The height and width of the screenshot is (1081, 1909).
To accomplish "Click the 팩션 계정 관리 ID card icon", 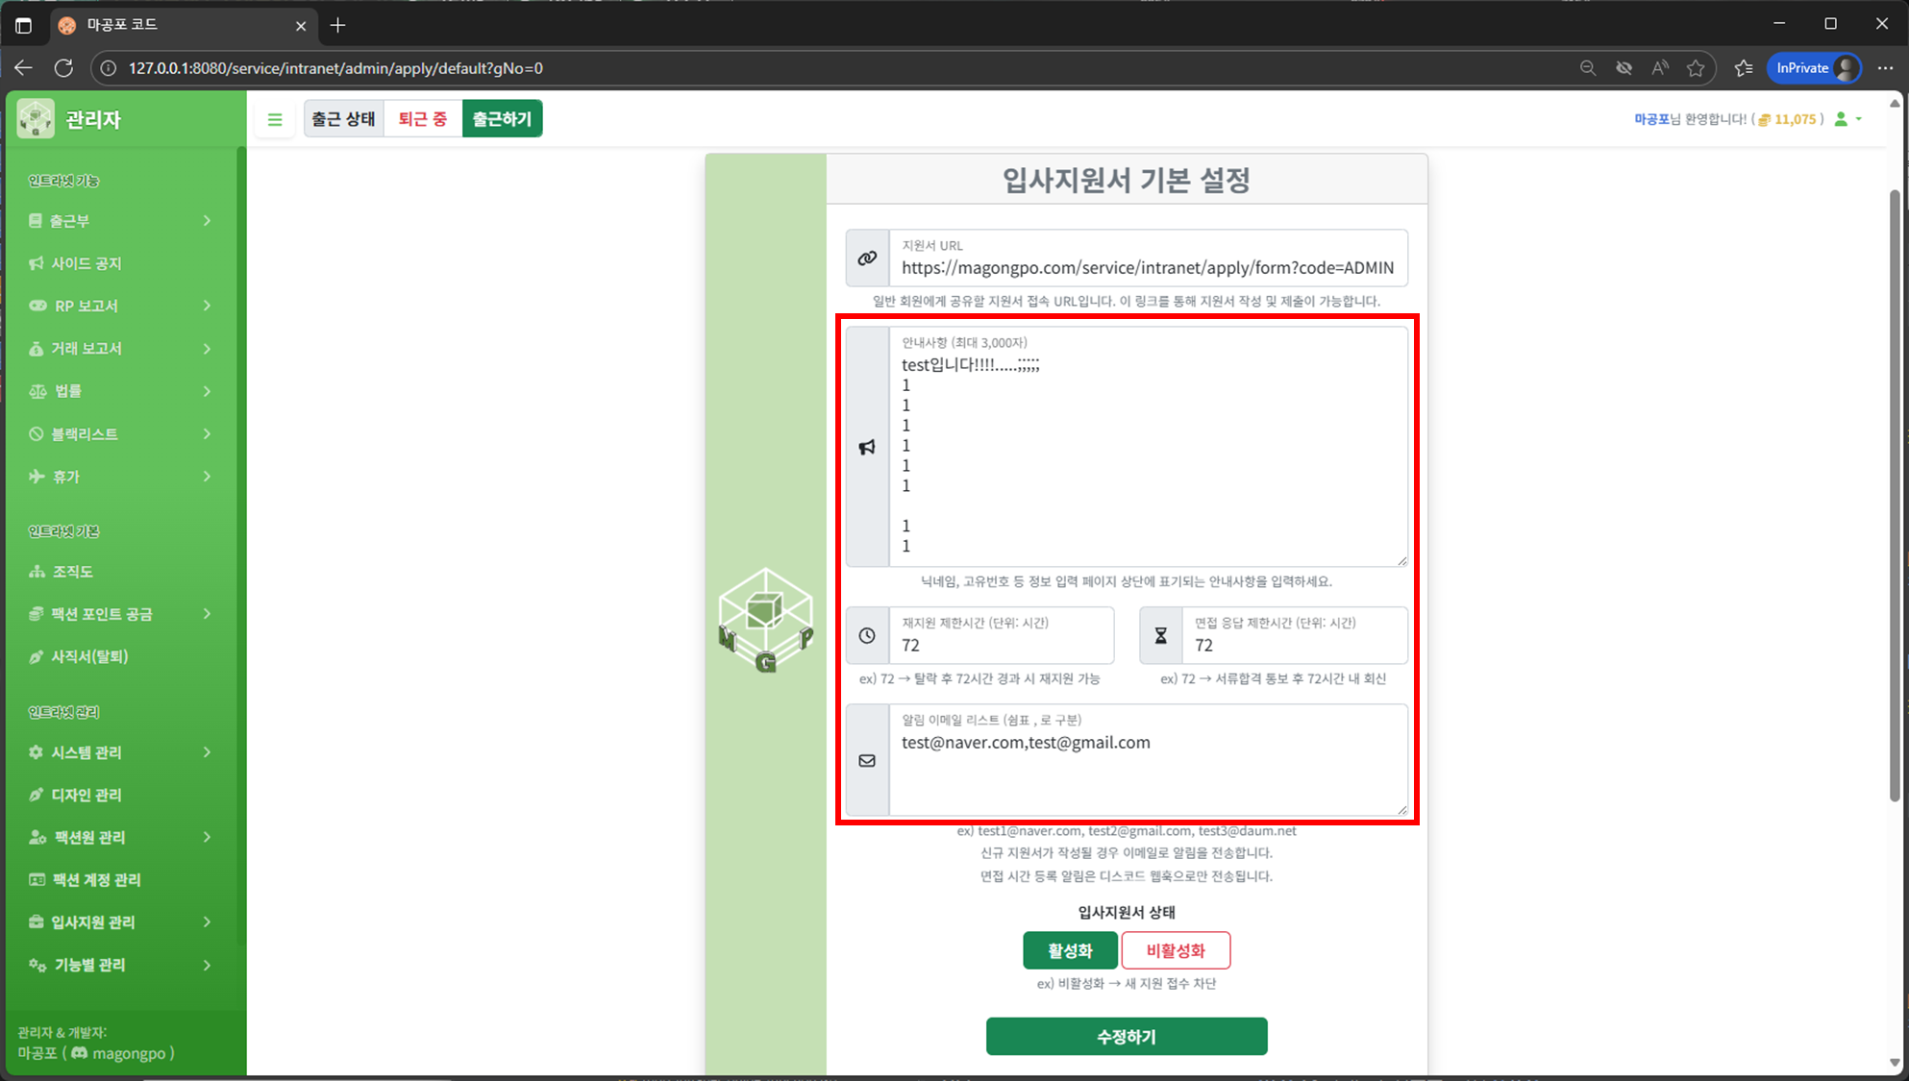I will point(37,880).
